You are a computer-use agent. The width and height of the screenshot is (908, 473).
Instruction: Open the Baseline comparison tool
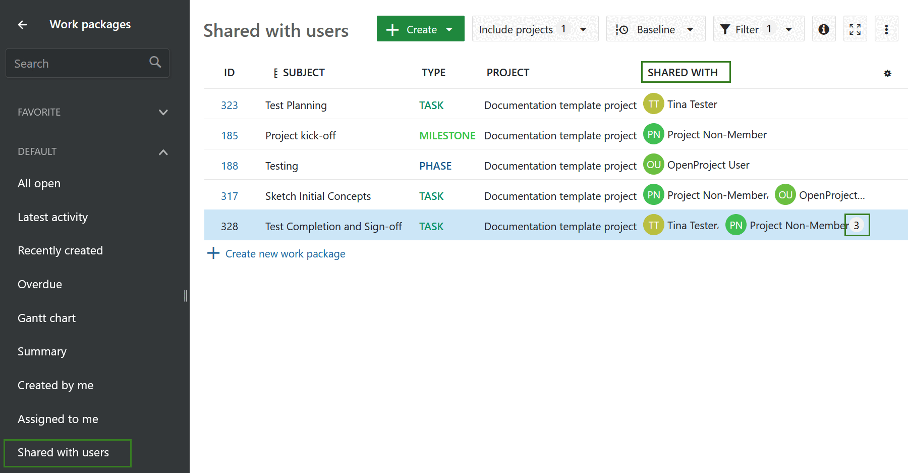[x=655, y=29]
